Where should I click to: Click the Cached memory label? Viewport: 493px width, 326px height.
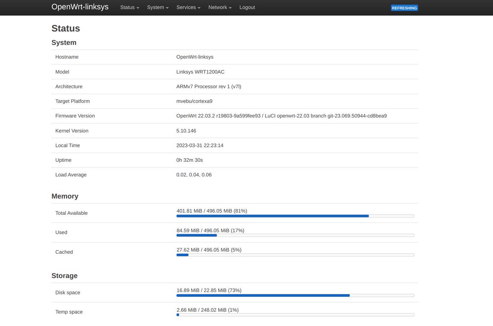coord(64,252)
